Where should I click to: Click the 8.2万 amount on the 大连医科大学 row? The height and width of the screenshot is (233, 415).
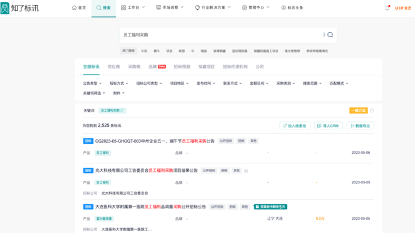coord(320,219)
